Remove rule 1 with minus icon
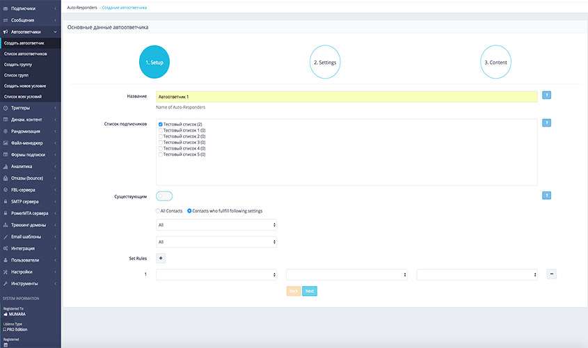This screenshot has width=588, height=348. coord(551,274)
